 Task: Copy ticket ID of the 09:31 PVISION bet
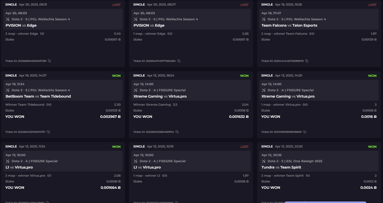point(49,61)
